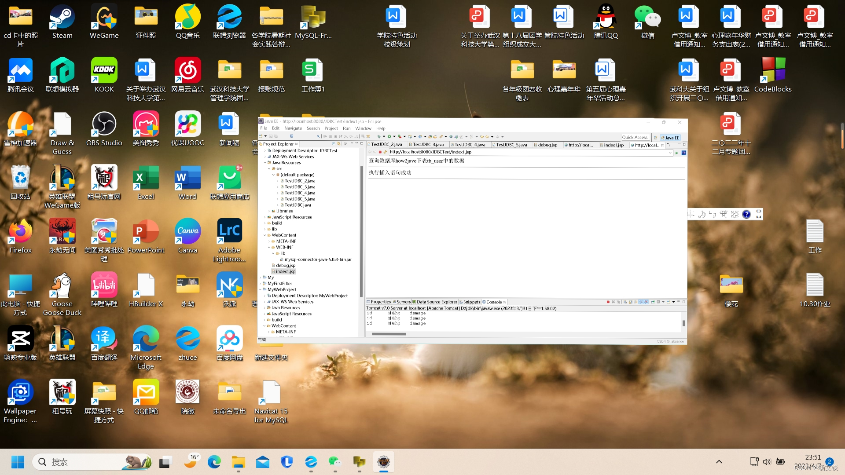Open the Project menu in Eclipse
Screen dimensions: 845x475
pyautogui.click(x=331, y=128)
